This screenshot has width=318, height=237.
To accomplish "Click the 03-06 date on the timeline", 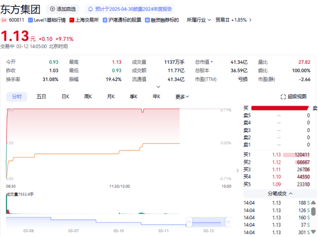I will 28,231.
